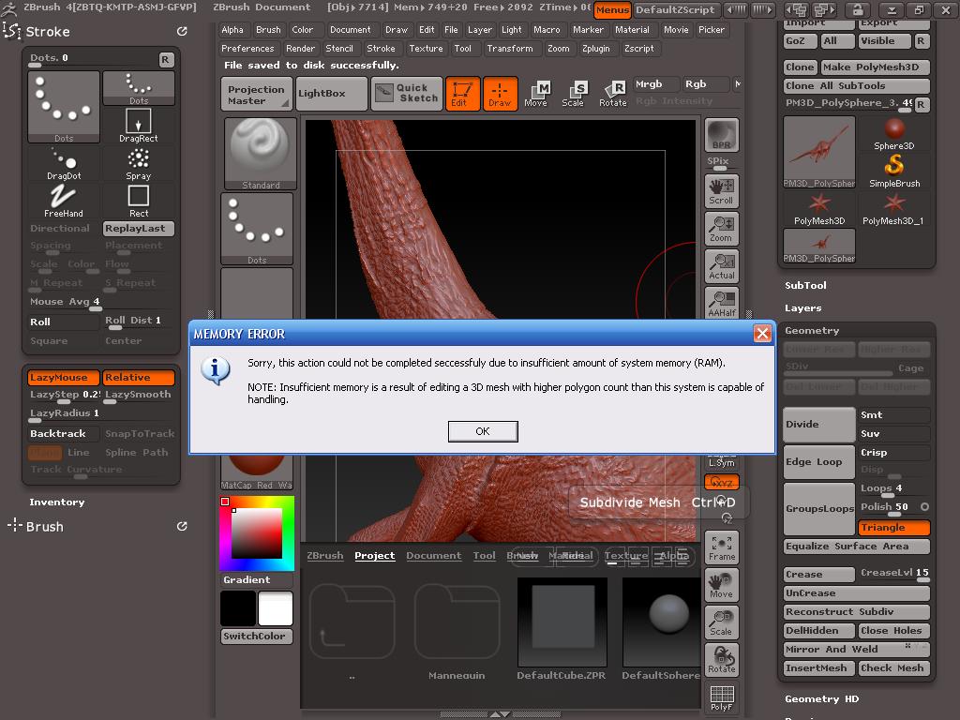Click the Zoom canvas icon
The height and width of the screenshot is (720, 960).
tap(722, 229)
